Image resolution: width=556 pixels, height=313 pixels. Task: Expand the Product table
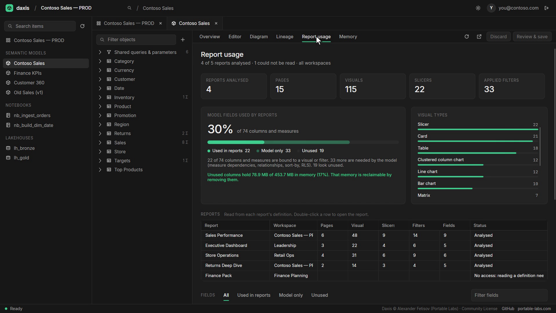pos(100,106)
